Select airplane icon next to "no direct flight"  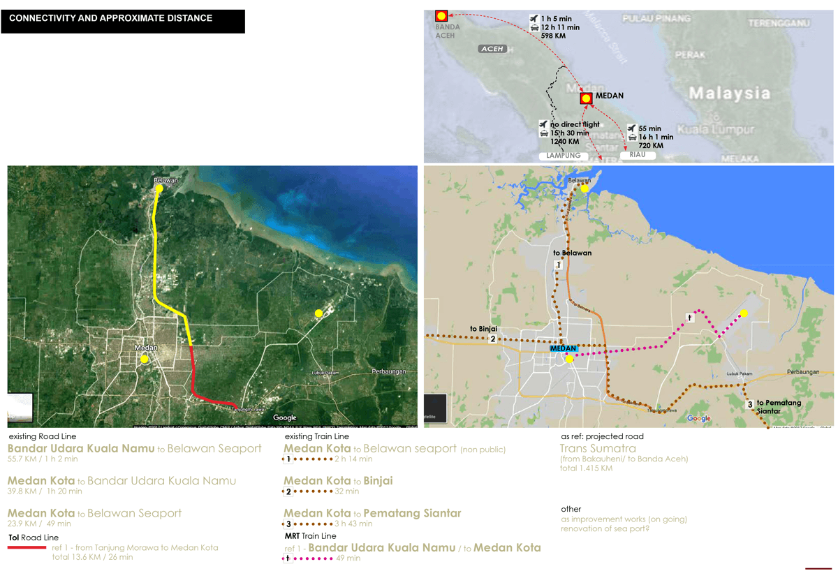[x=543, y=124]
